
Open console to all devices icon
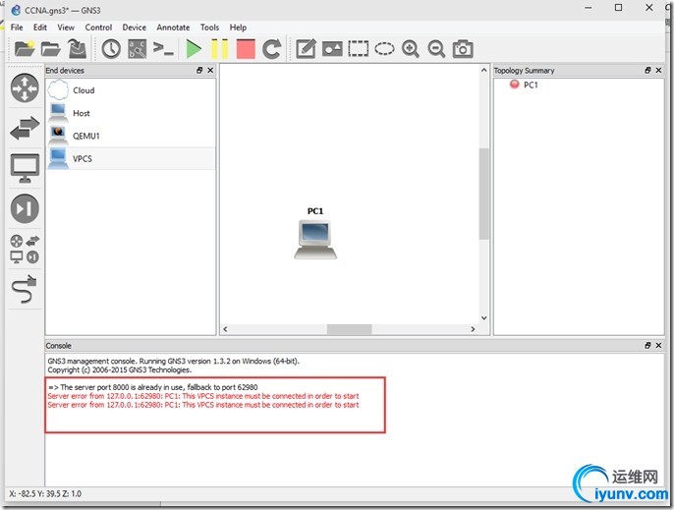163,48
